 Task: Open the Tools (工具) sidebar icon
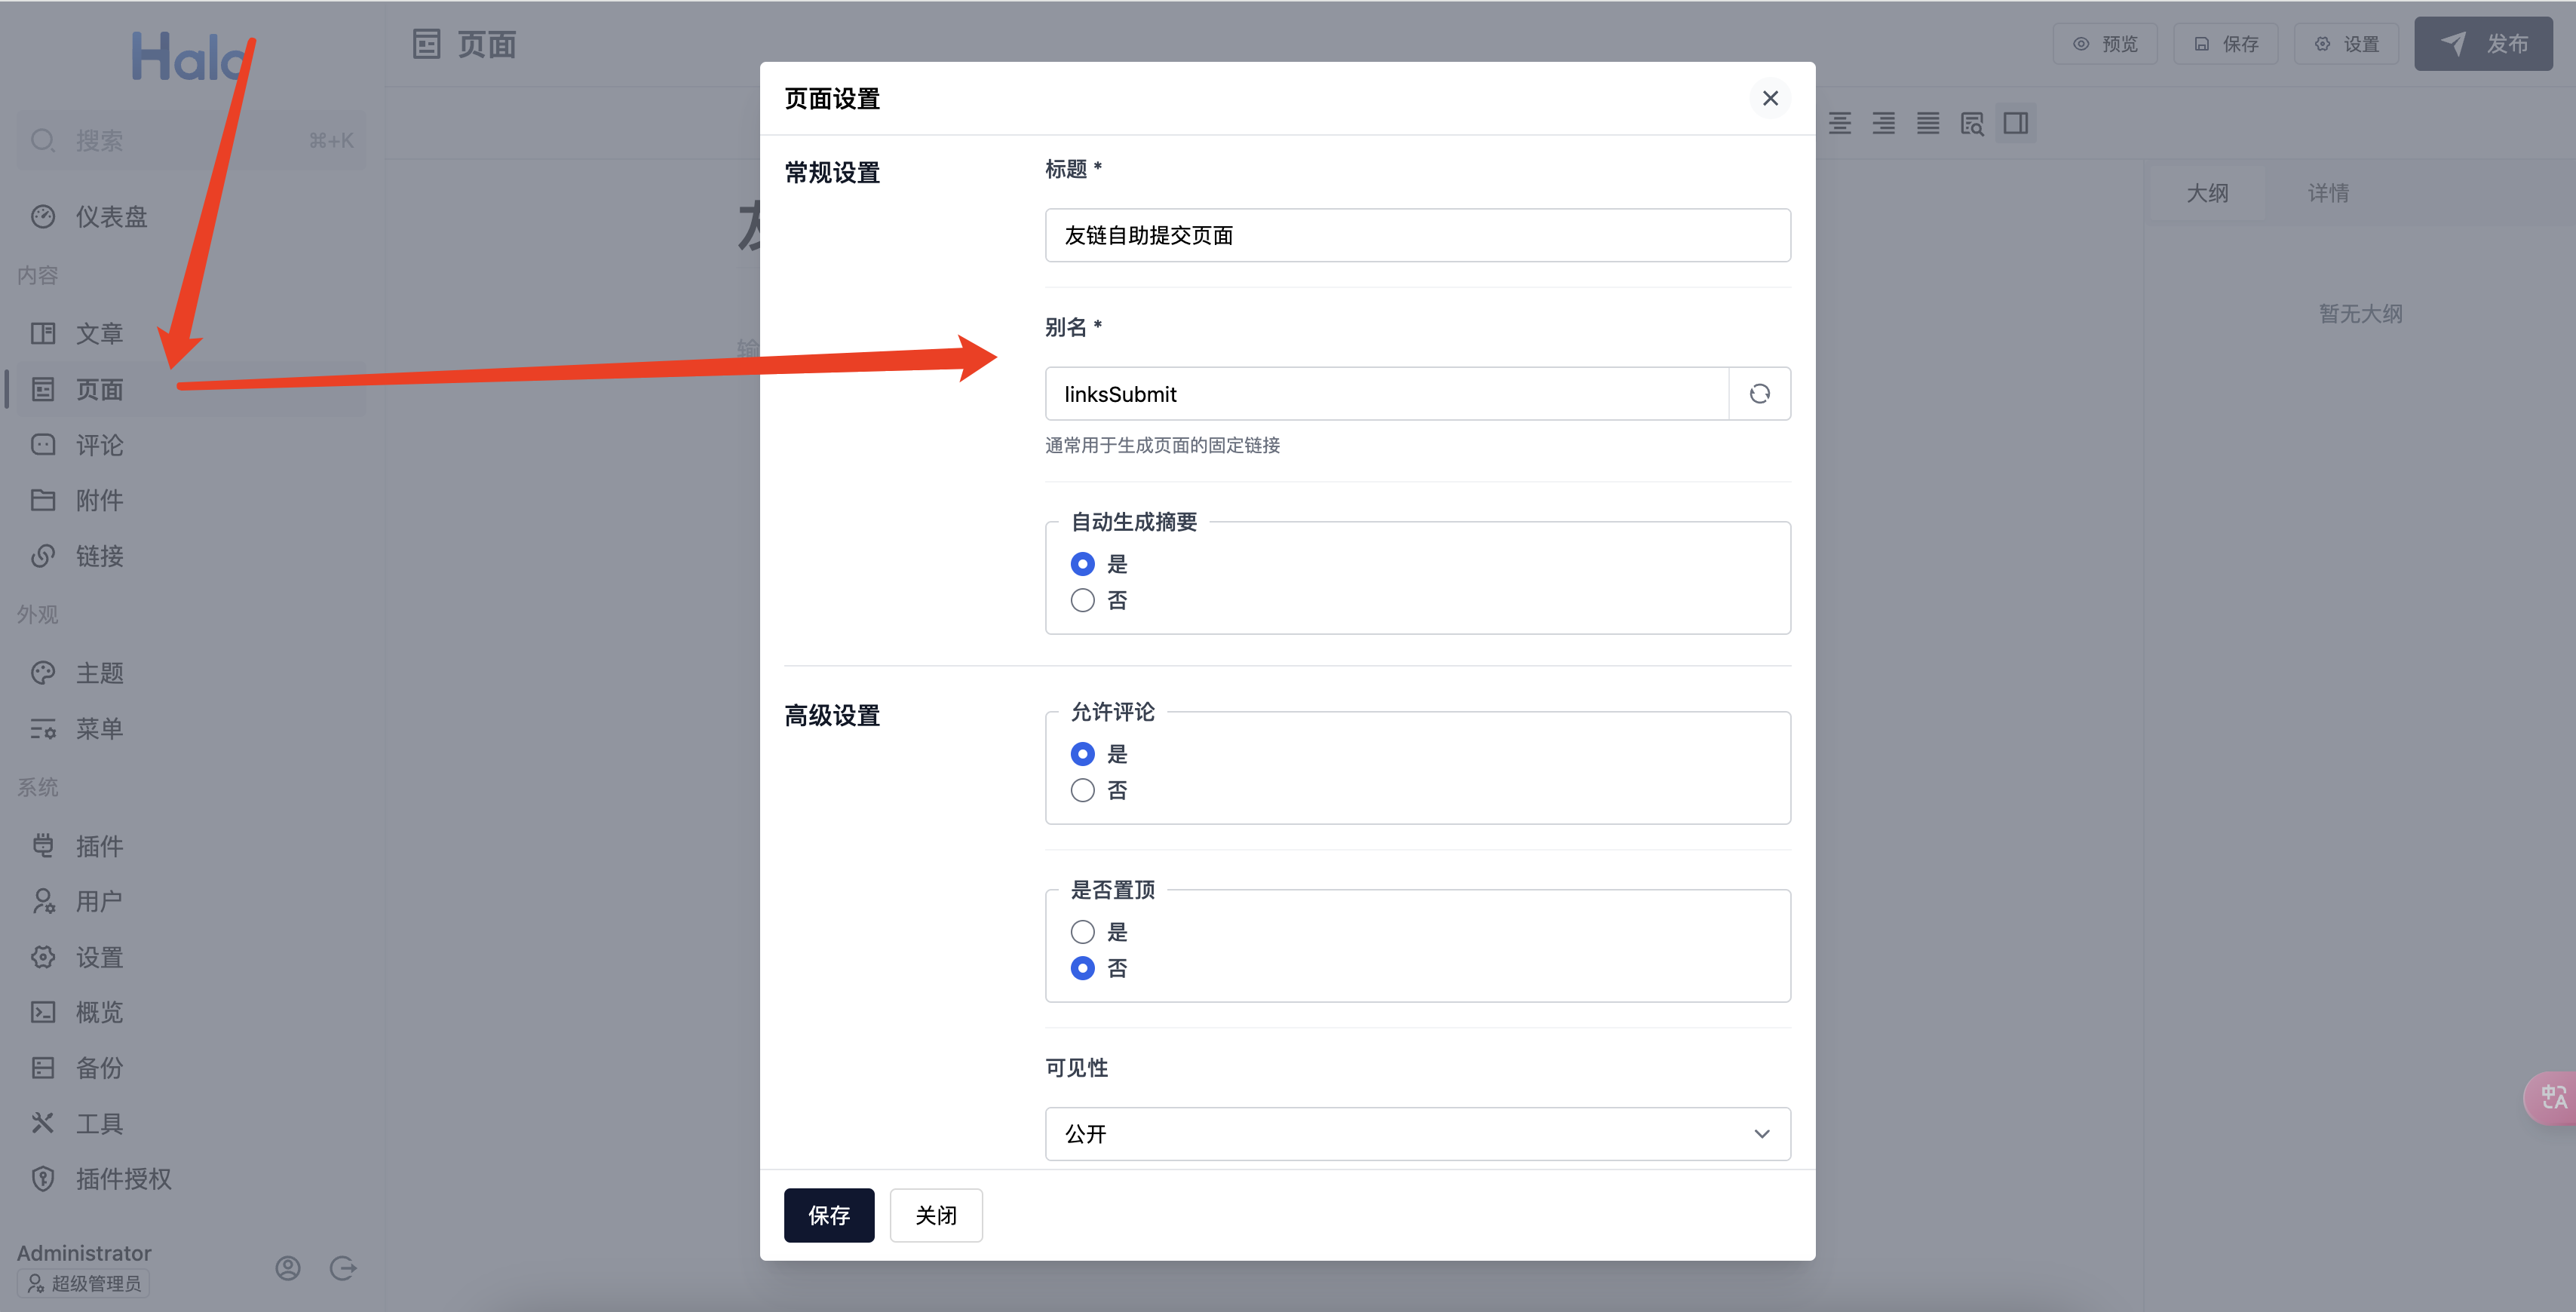[43, 1123]
